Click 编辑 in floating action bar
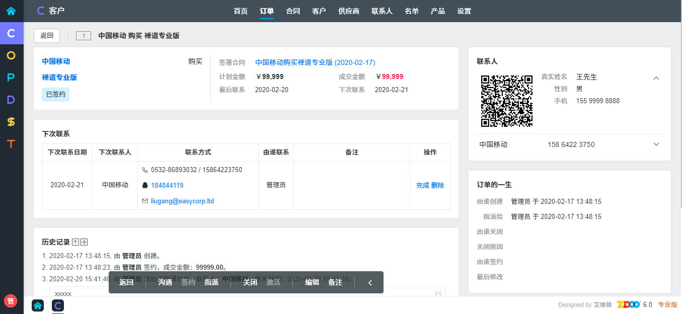The height and width of the screenshot is (314, 682). click(312, 283)
